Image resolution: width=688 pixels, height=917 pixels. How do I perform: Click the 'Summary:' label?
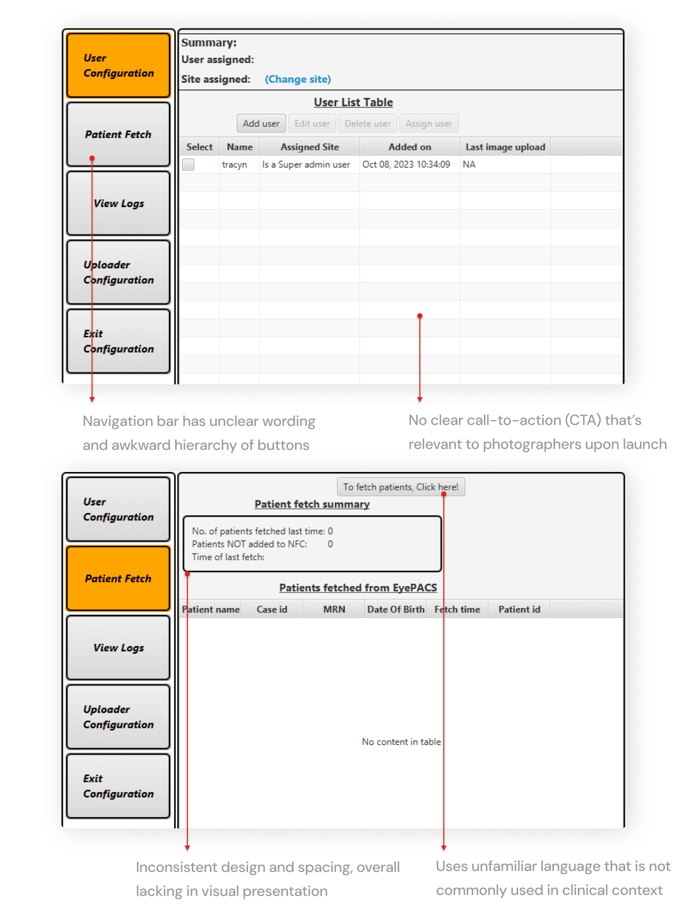pos(209,43)
